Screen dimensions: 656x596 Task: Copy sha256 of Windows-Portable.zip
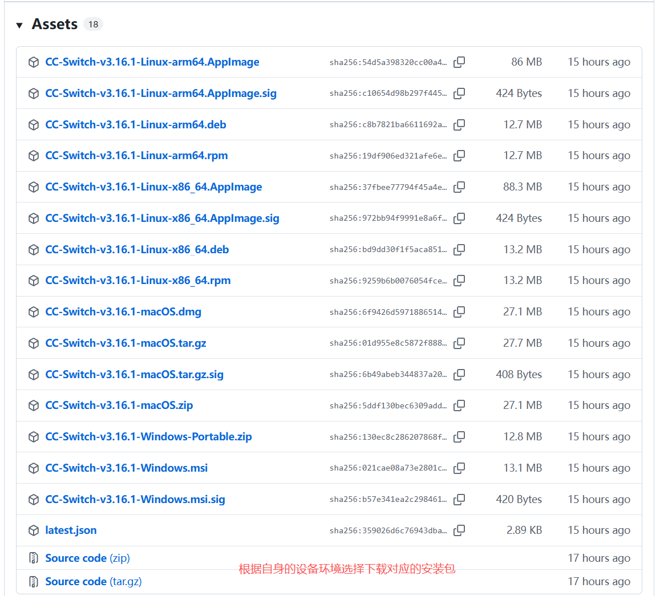coord(459,437)
